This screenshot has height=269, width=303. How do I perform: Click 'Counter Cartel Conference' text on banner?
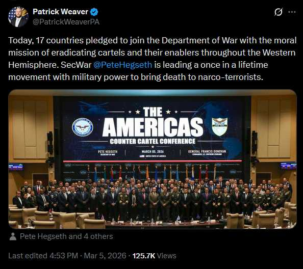pos(153,141)
